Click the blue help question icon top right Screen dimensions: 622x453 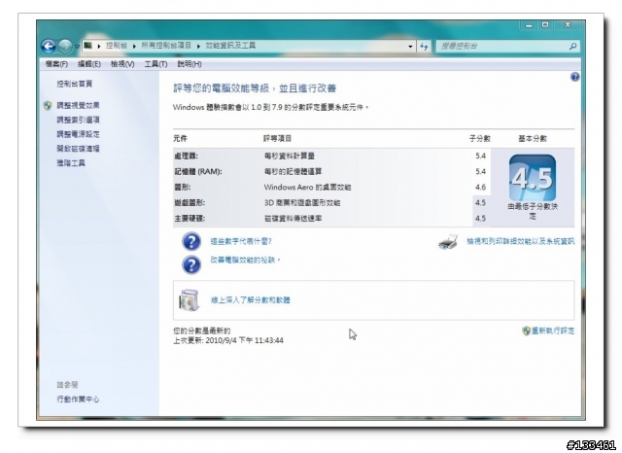coord(574,77)
